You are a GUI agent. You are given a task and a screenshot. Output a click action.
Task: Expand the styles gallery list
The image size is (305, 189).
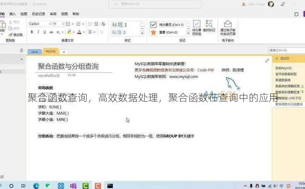(142, 34)
